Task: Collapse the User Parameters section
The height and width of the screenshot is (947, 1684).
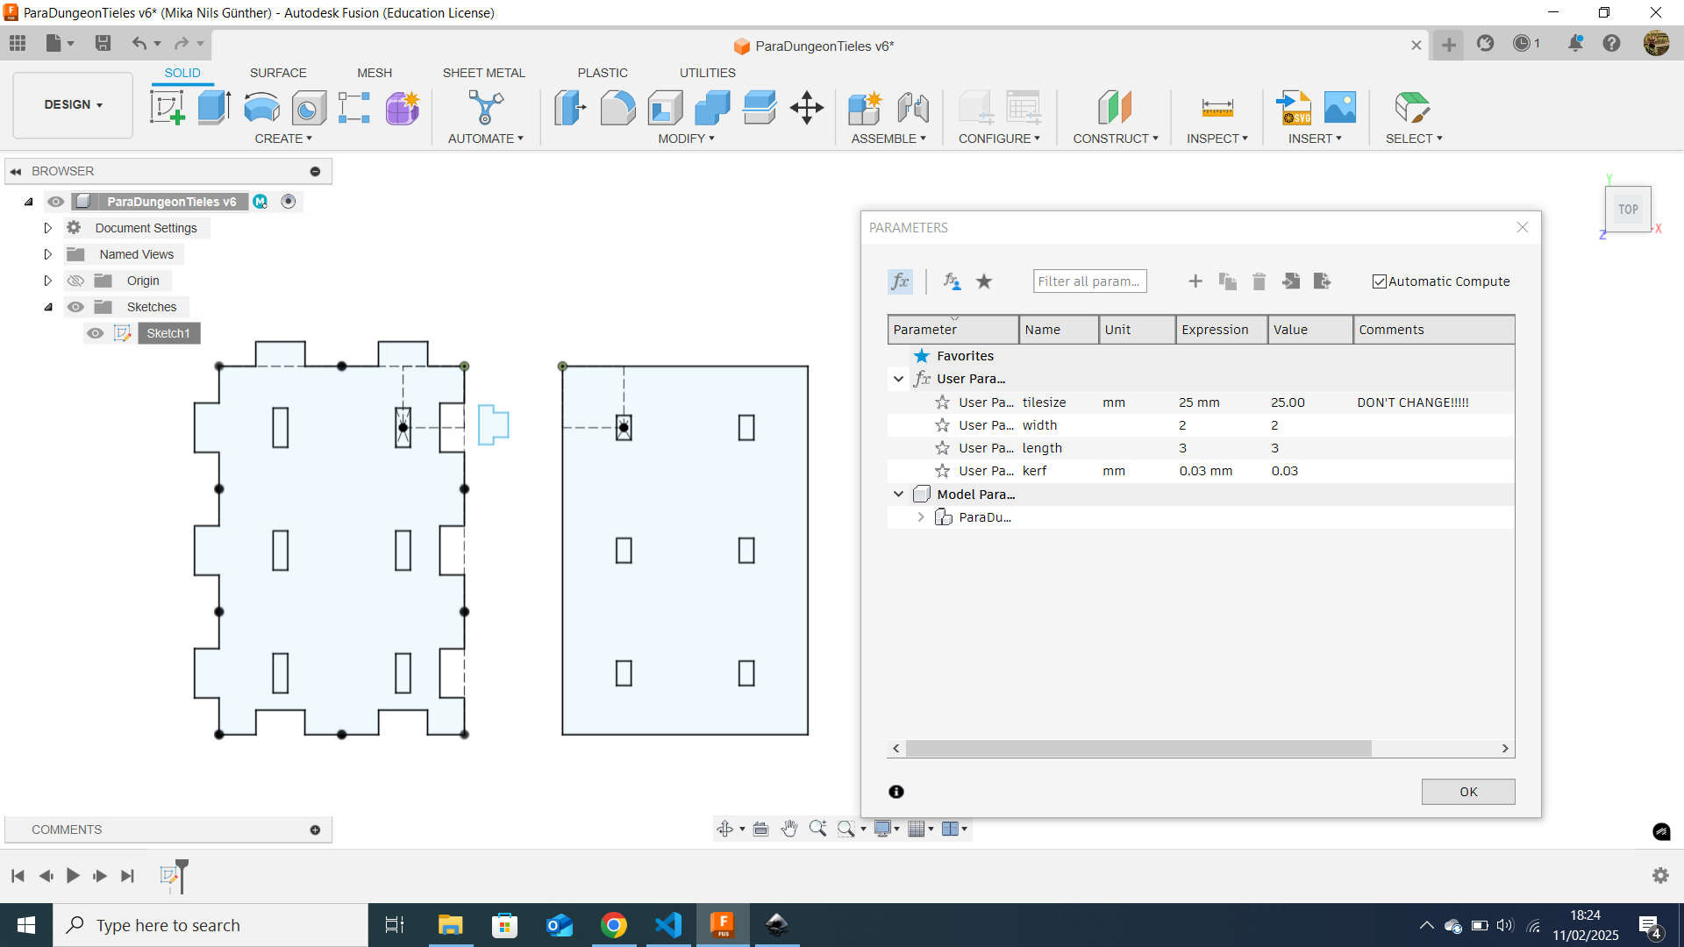Action: click(900, 378)
